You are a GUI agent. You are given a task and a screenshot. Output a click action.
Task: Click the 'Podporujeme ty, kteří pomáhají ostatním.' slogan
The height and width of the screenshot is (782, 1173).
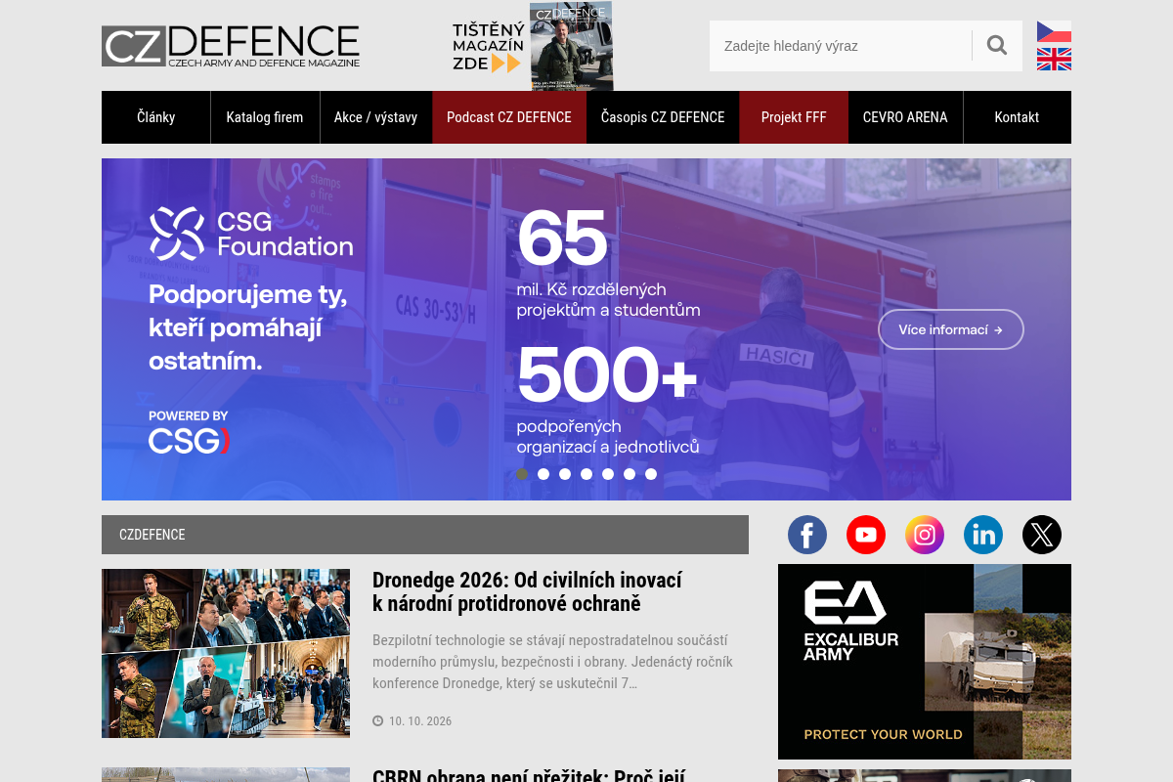point(247,327)
